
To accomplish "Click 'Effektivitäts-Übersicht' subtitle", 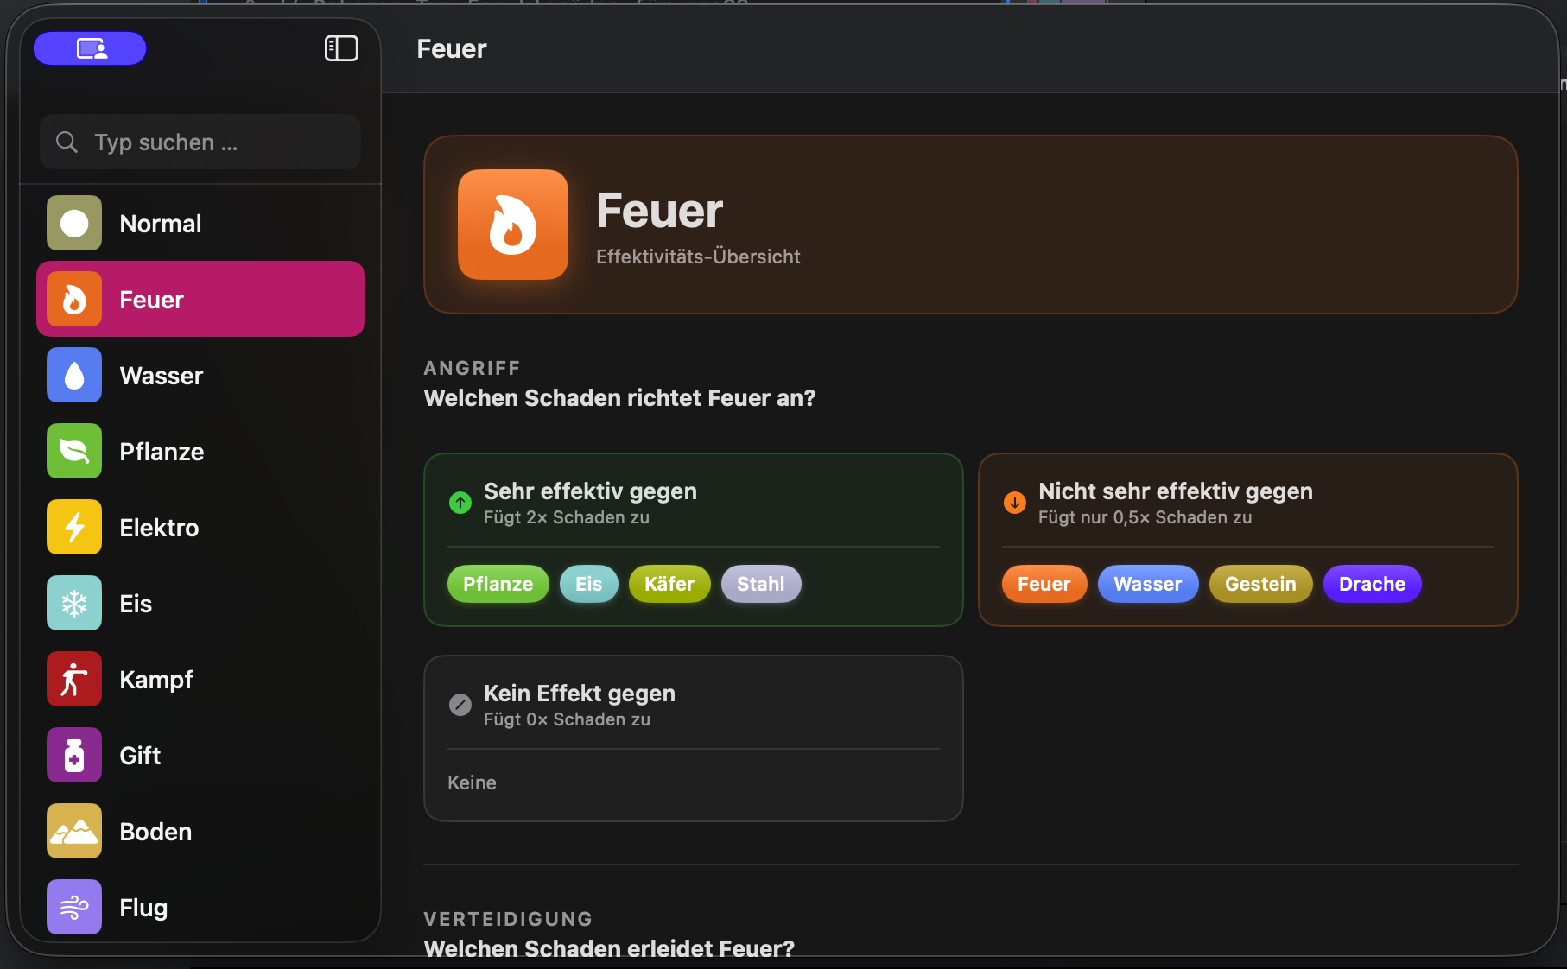I will (x=698, y=256).
